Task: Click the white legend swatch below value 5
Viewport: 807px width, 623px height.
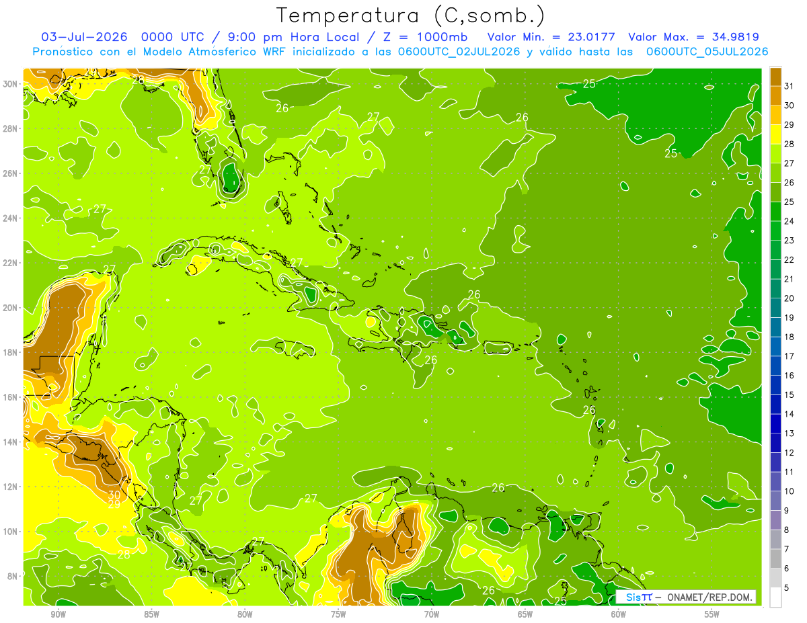Action: pos(775,597)
